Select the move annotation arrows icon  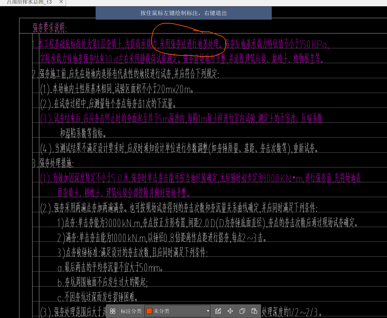tap(230, 311)
